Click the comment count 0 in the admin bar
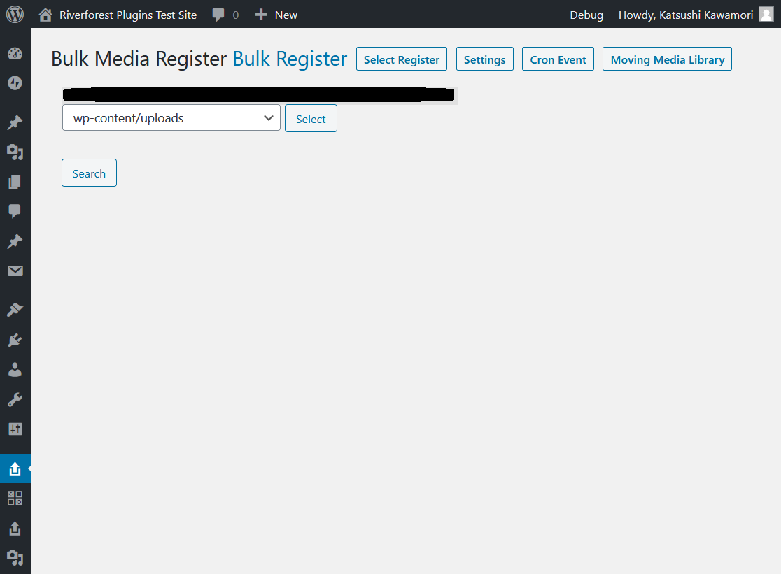Image resolution: width=781 pixels, height=574 pixels. click(236, 15)
